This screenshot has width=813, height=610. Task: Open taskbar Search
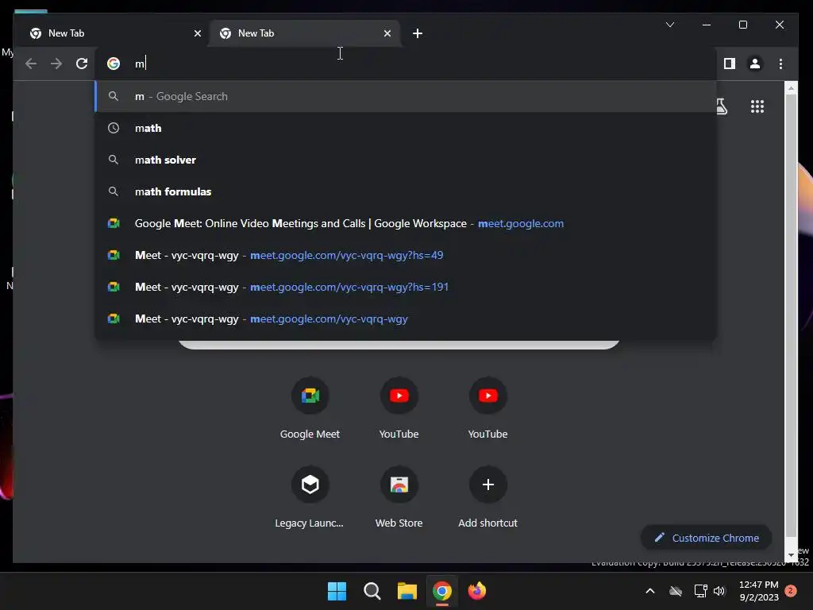click(x=372, y=591)
